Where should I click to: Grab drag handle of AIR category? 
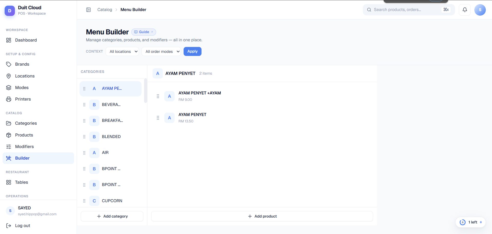84,153
